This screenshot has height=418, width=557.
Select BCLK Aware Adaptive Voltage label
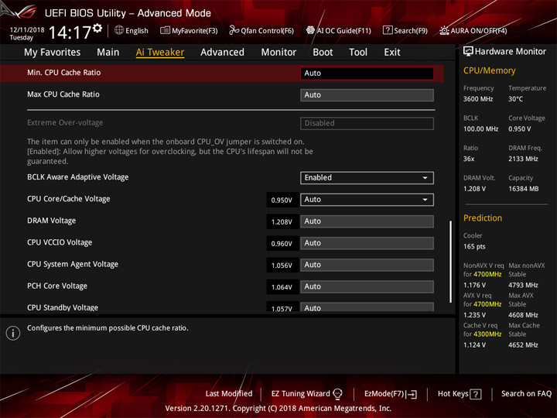tap(78, 177)
